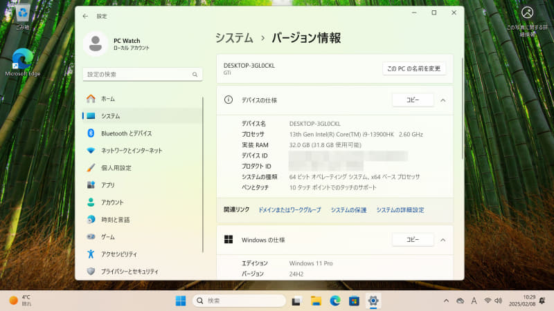Open Task View from the taskbar
554x311 pixels.
pyautogui.click(x=296, y=301)
